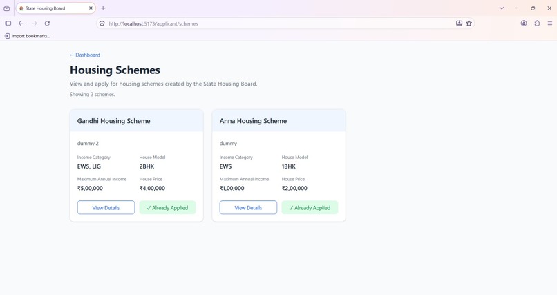Open Firefox View icon at top left

(7, 8)
